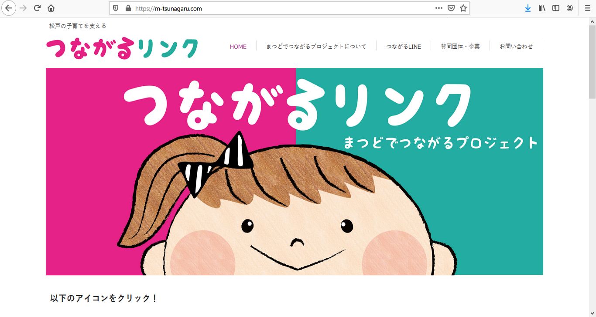This screenshot has width=596, height=317.
Task: Click the browser Back arrow button
Action: coord(9,8)
